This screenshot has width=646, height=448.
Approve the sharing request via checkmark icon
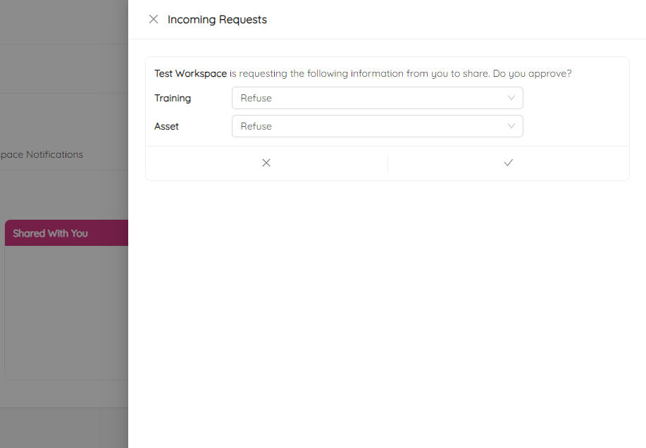coord(508,163)
